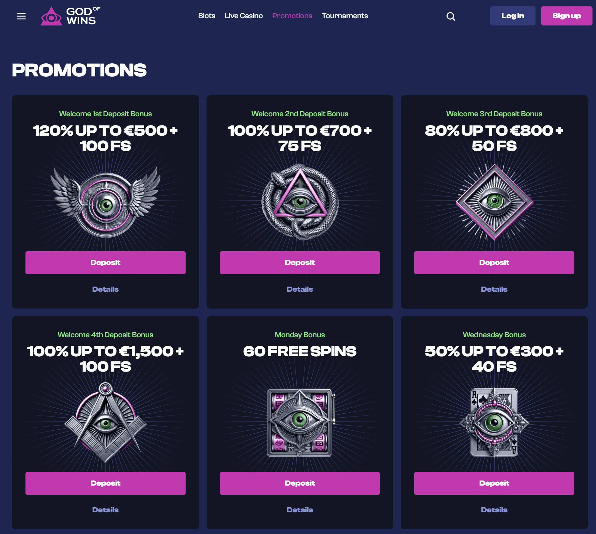Open the Slots menu item

coord(207,16)
